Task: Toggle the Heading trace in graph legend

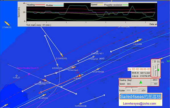Action: pyautogui.click(x=36, y=5)
